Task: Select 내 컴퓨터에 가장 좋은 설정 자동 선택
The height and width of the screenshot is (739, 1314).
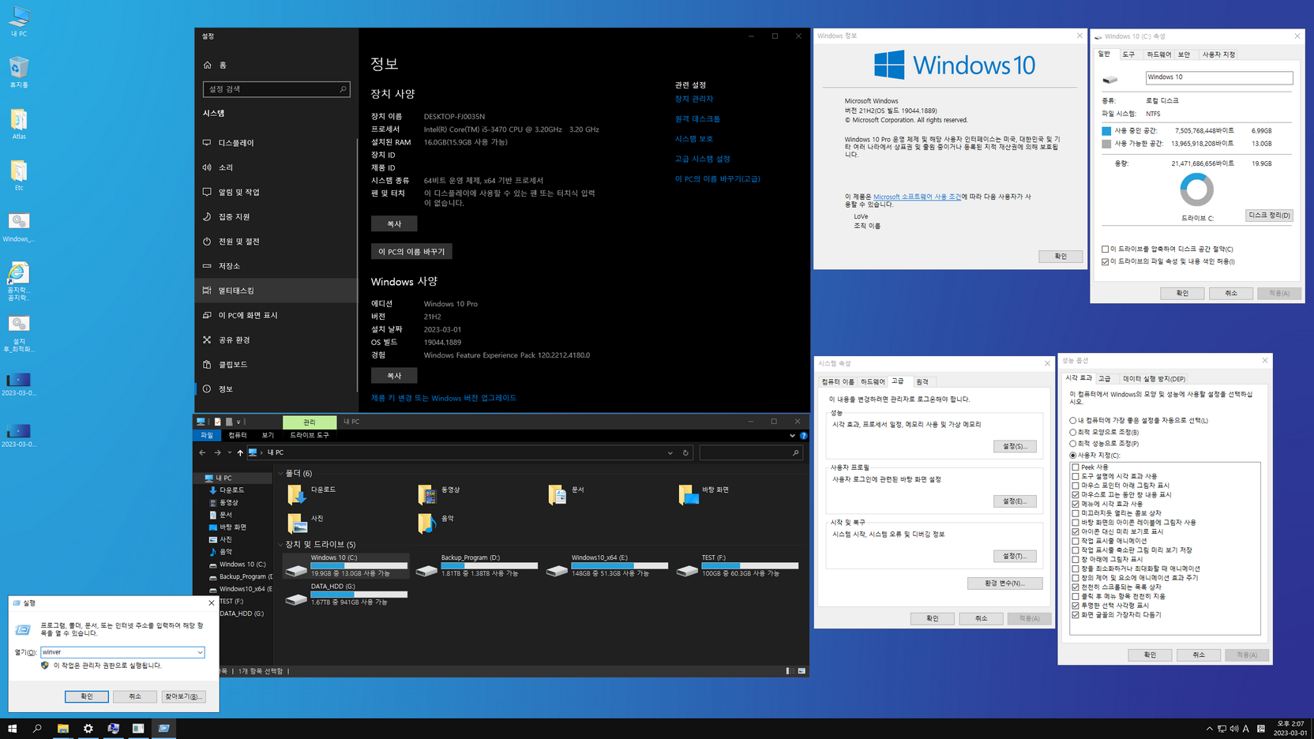Action: [x=1072, y=421]
